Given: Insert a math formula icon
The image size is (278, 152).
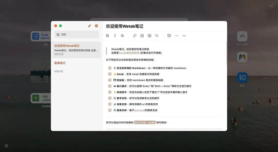Looking at the screenshot, I should (x=157, y=36).
